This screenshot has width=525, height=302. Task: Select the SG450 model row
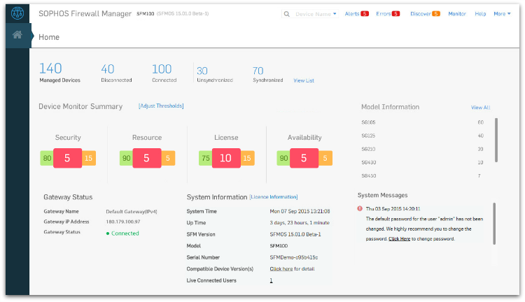pyautogui.click(x=423, y=176)
